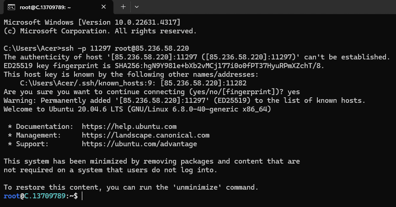This screenshot has height=207, width=396.
Task: Click the empty title bar area beside the tabs
Action: point(268,7)
